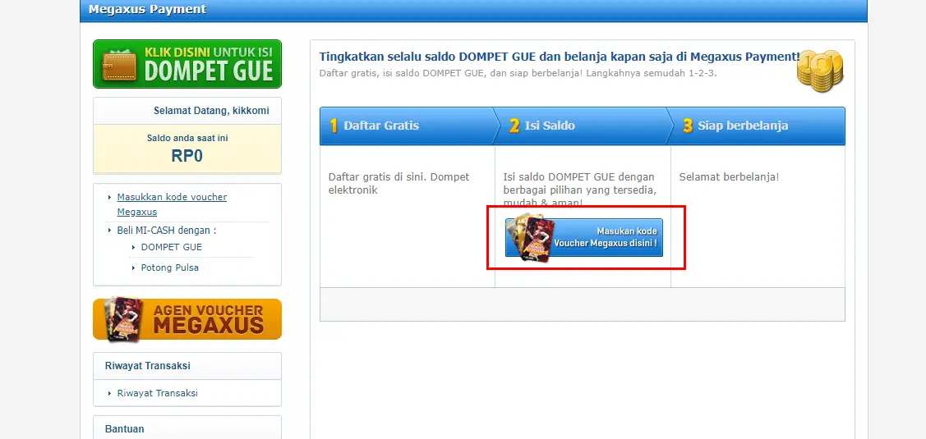
Task: Click card artwork on blue voucher button
Action: tap(531, 237)
